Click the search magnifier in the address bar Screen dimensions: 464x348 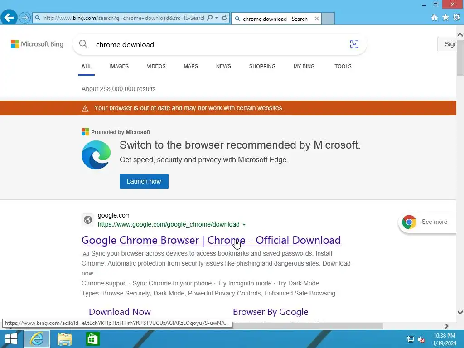(210, 18)
